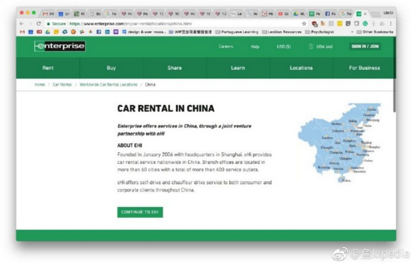The width and height of the screenshot is (411, 263).
Task: Click the green circle Grammarly extension icon
Action: [x=365, y=23]
